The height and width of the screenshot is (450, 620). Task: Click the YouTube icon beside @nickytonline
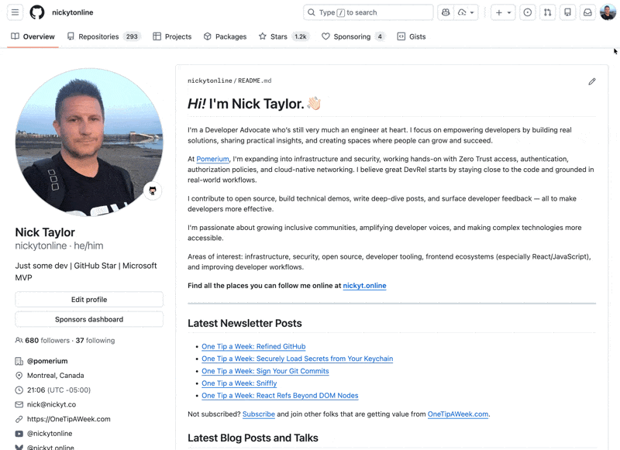coord(19,434)
